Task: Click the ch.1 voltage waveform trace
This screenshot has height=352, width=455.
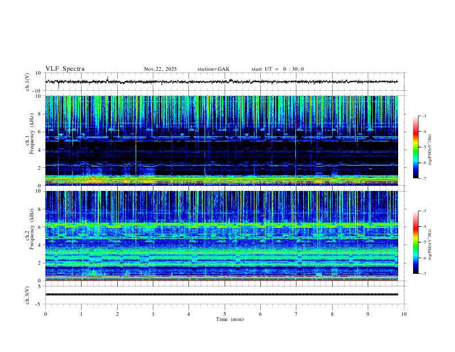Action: pos(221,82)
